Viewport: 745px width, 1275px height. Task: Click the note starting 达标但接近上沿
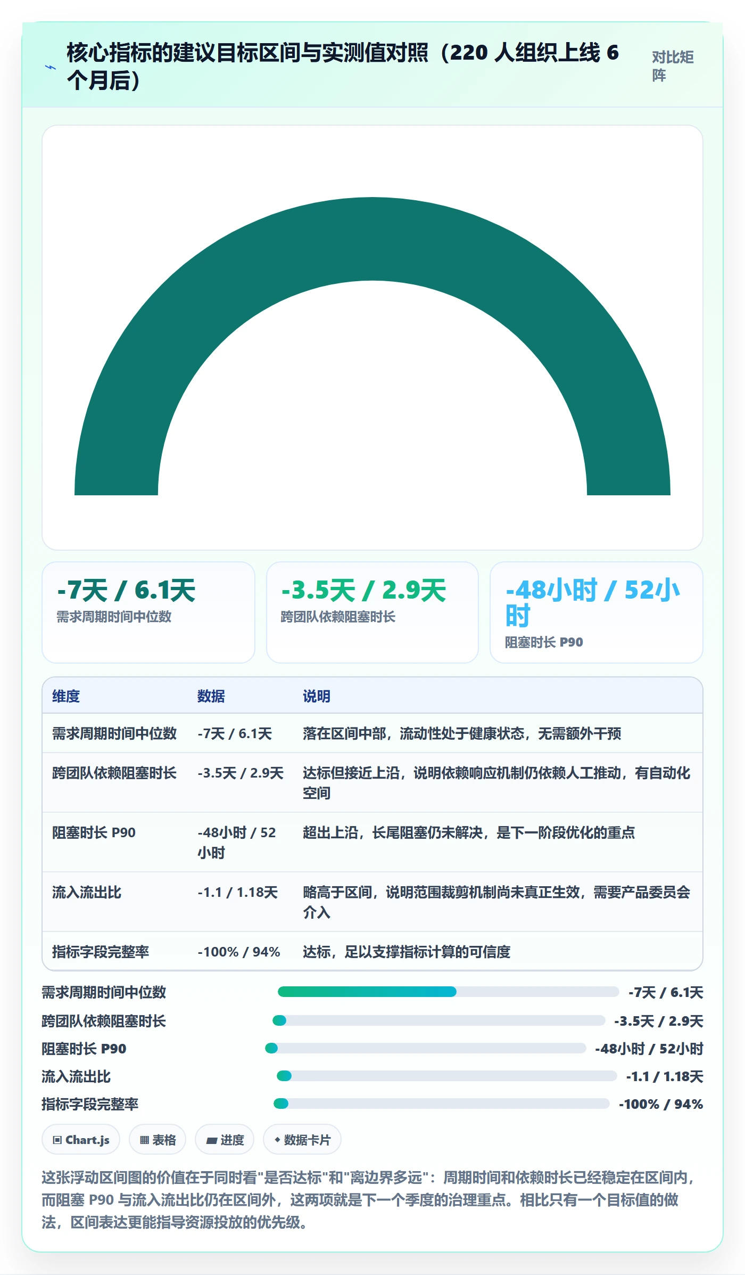tap(496, 783)
